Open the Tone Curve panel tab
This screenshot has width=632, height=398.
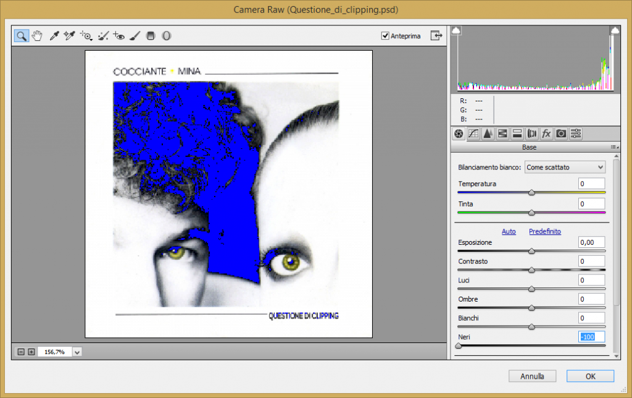tap(473, 133)
